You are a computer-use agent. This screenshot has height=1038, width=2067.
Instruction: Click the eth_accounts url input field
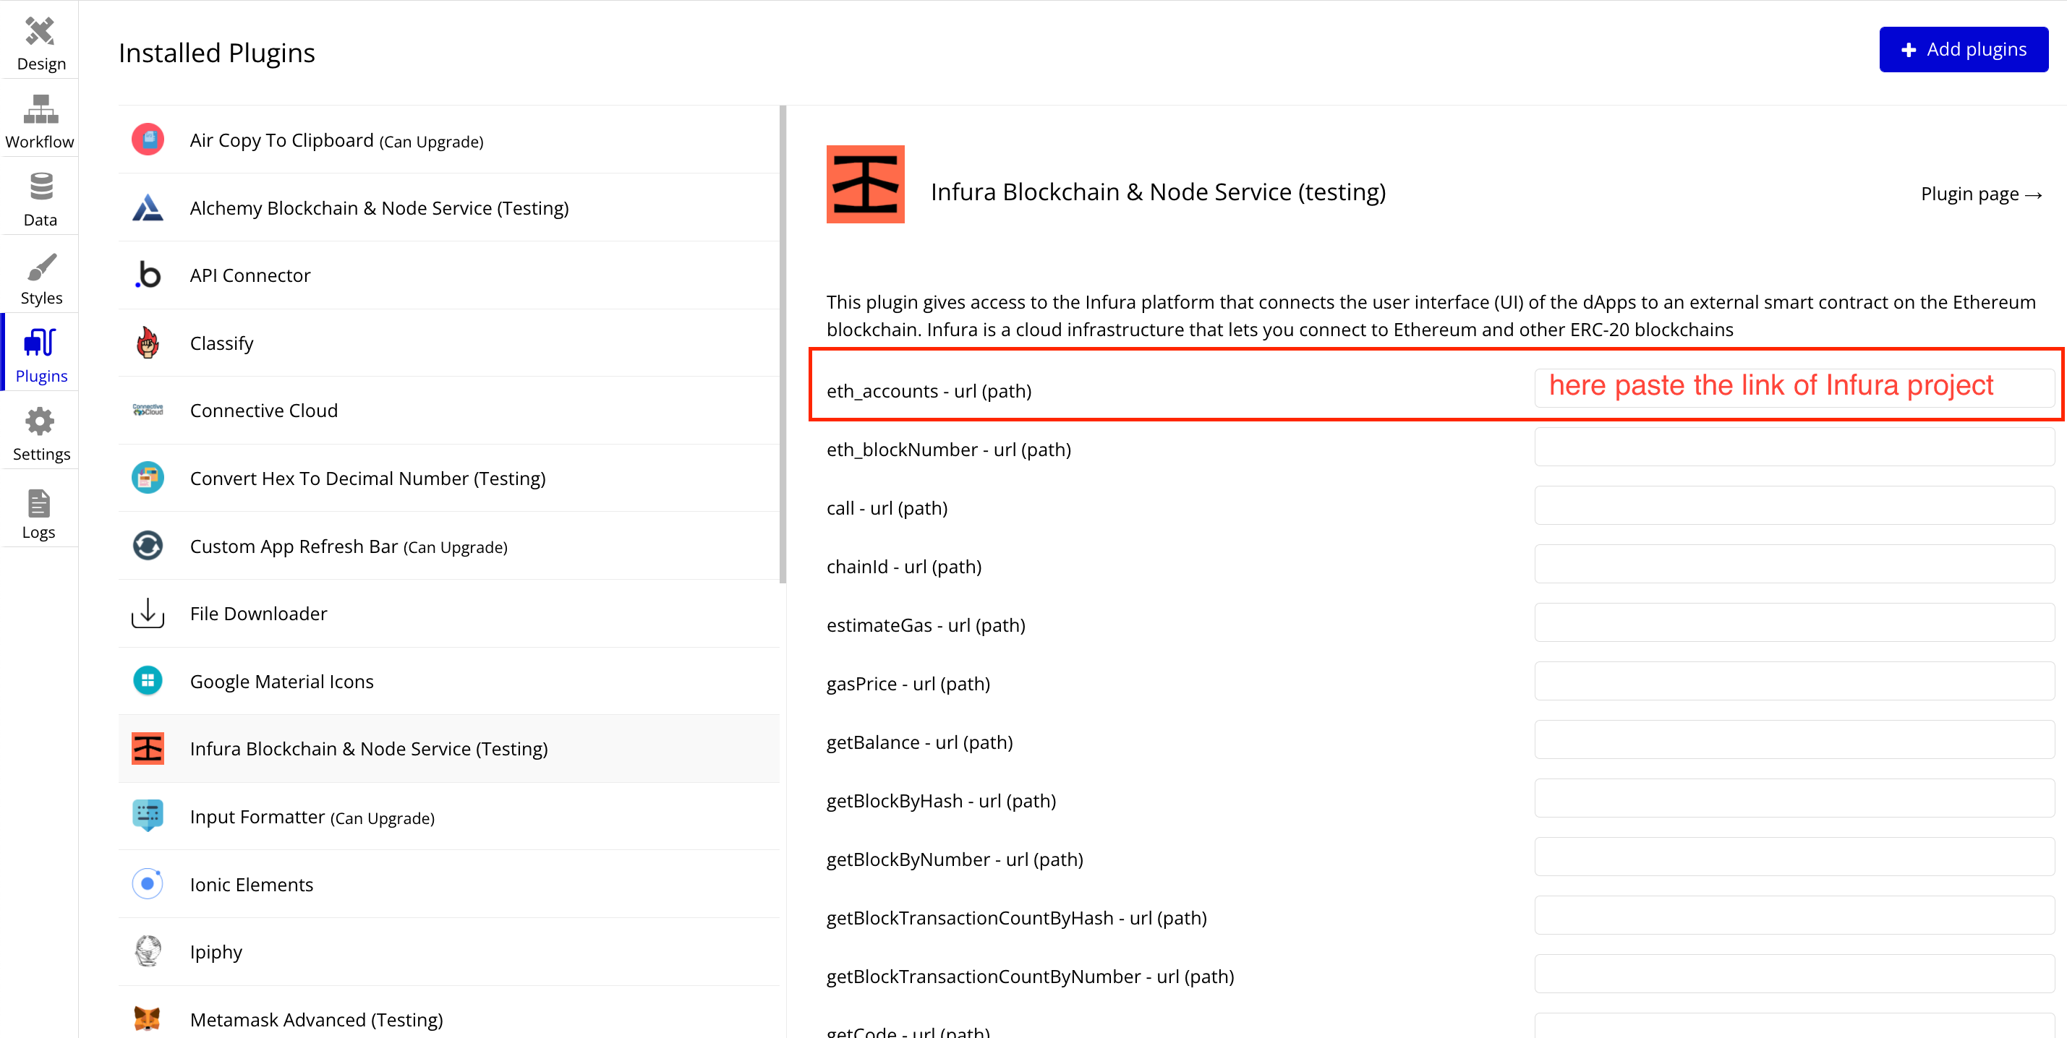tap(1794, 387)
